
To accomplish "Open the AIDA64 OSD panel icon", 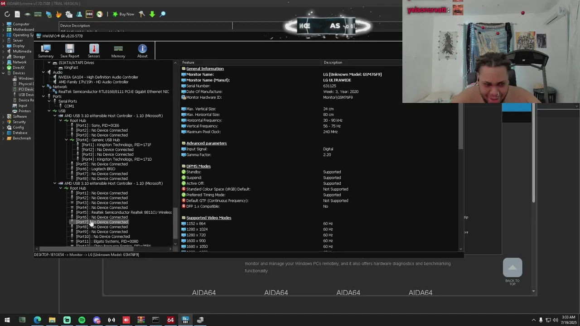I will (x=89, y=14).
